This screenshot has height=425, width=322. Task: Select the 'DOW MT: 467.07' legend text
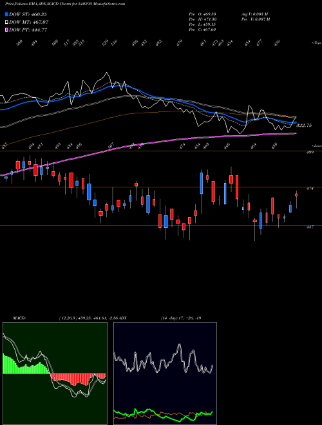pyautogui.click(x=29, y=22)
